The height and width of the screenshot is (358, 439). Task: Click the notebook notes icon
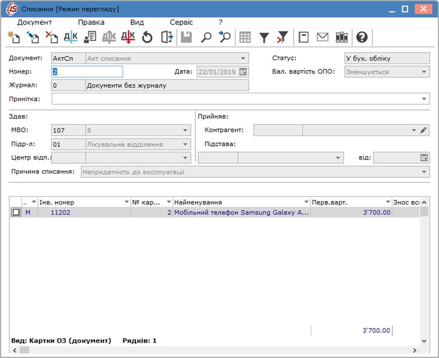pyautogui.click(x=303, y=37)
